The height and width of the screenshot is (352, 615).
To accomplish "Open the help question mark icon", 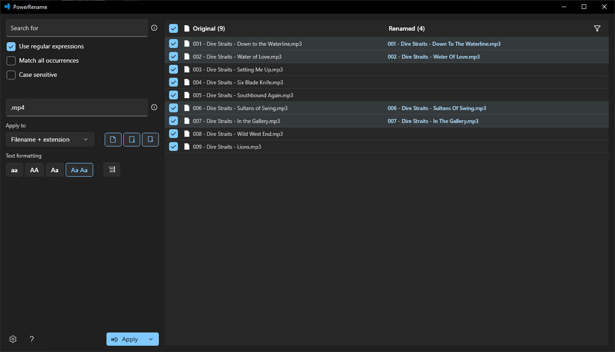I will click(32, 339).
